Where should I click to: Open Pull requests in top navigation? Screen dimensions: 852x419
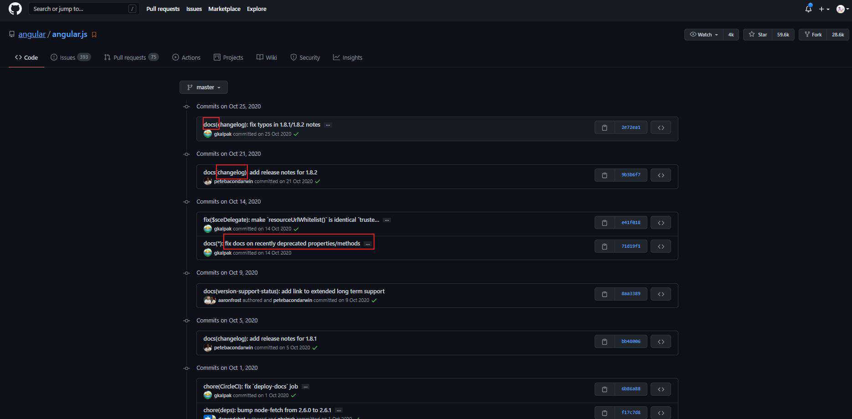point(163,9)
